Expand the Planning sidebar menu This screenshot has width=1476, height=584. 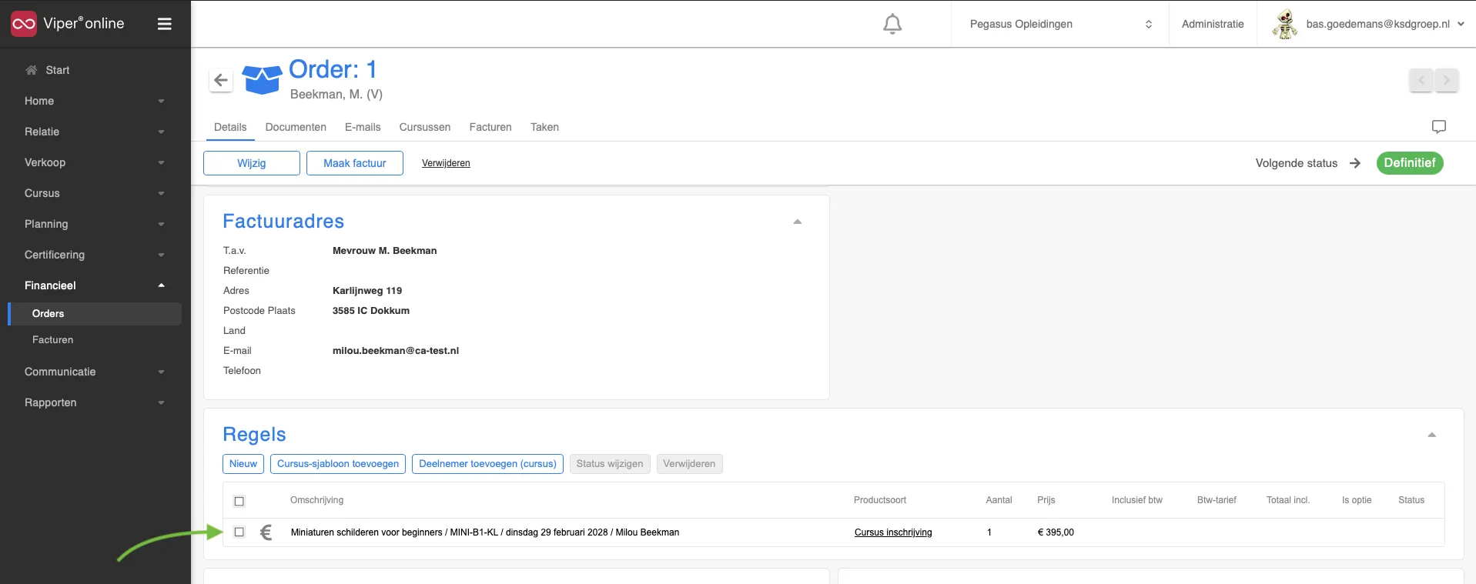tap(95, 224)
